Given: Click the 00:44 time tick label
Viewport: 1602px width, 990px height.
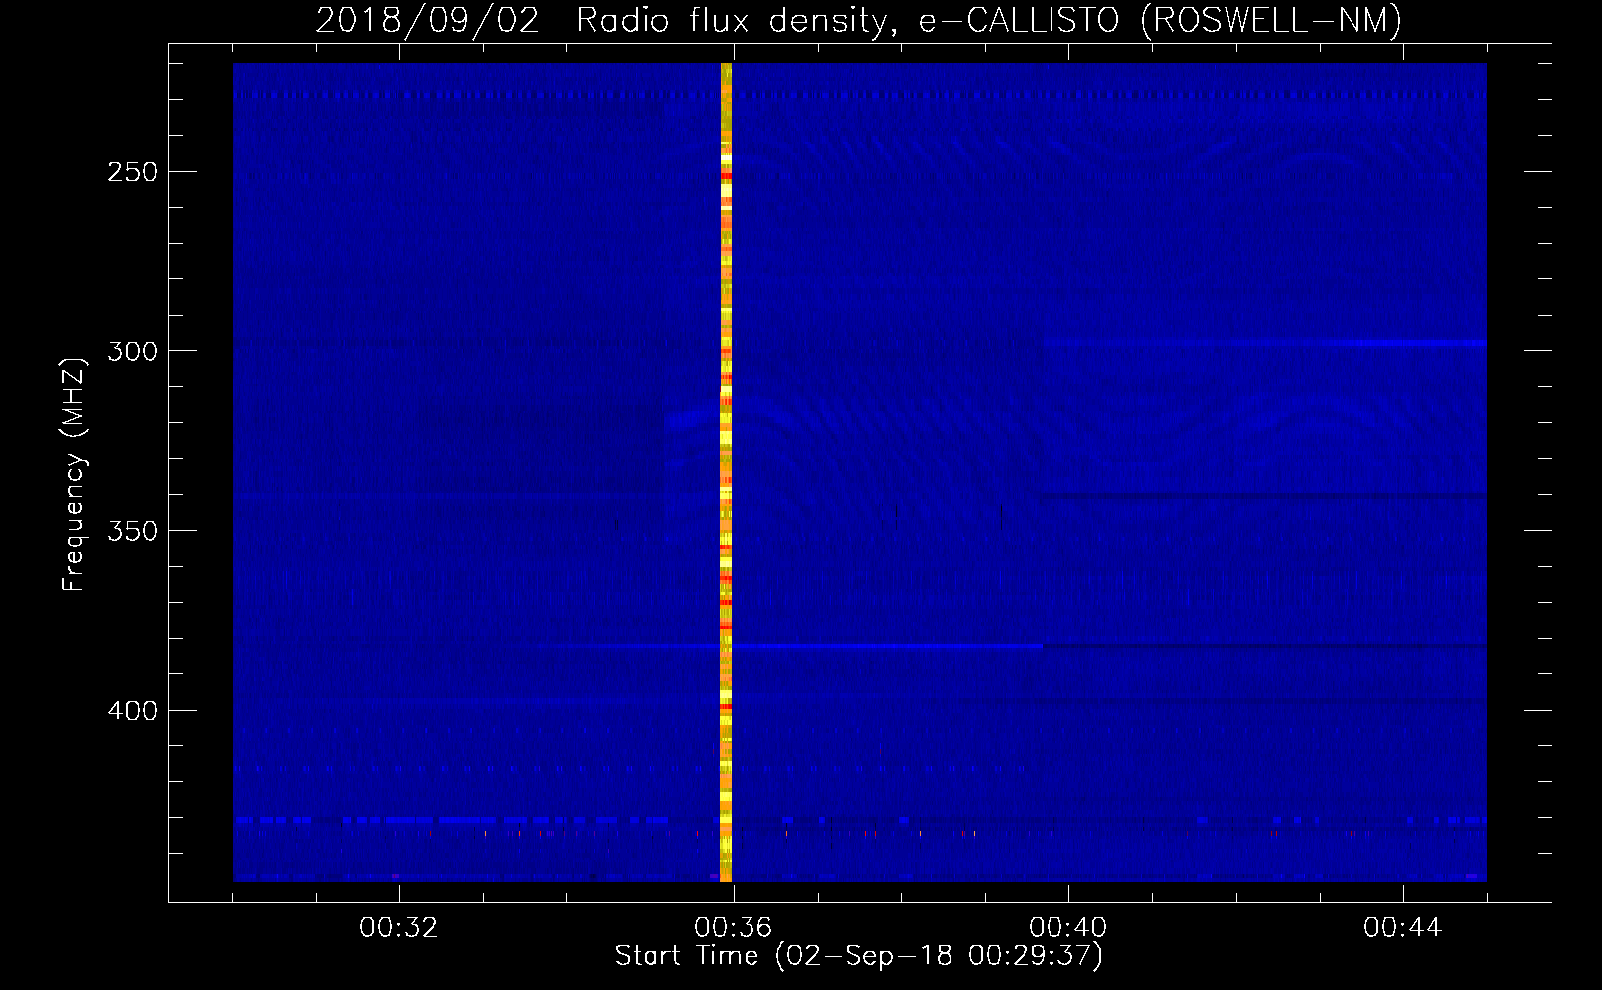Looking at the screenshot, I should click(x=1403, y=928).
